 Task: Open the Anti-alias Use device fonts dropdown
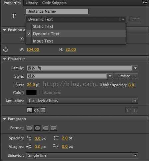pyautogui.click(x=82, y=101)
